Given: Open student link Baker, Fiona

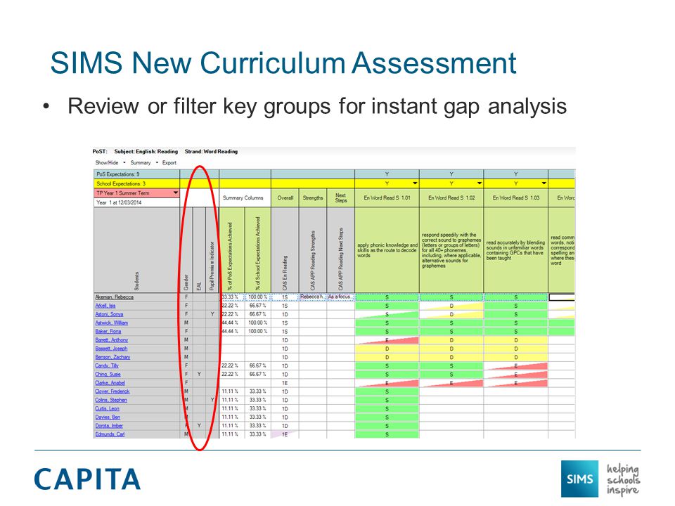Looking at the screenshot, I should tap(108, 332).
